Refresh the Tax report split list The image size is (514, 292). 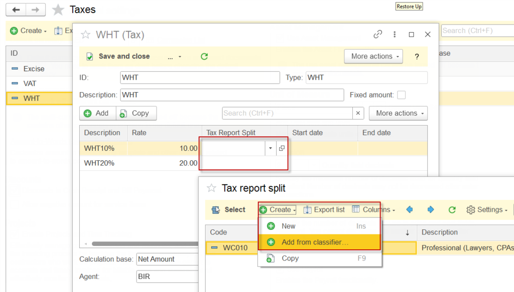click(x=452, y=210)
